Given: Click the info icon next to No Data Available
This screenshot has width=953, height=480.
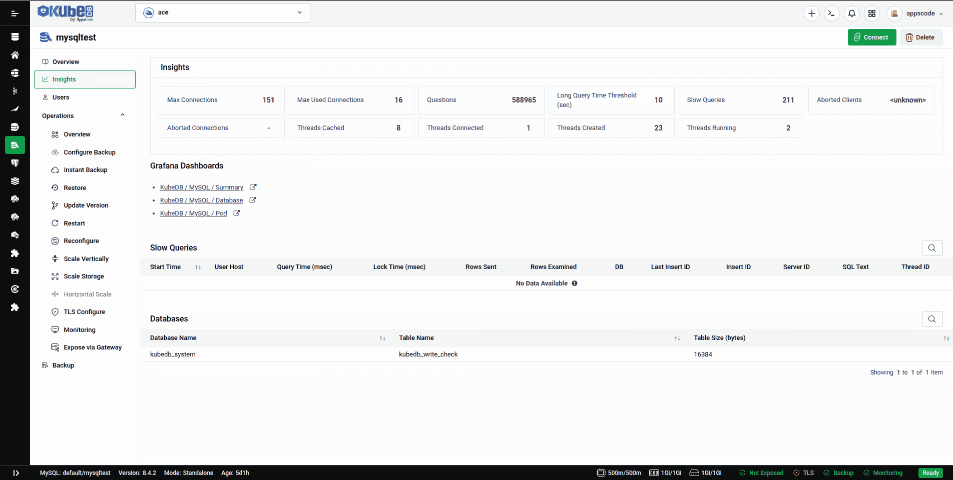Looking at the screenshot, I should pos(575,283).
